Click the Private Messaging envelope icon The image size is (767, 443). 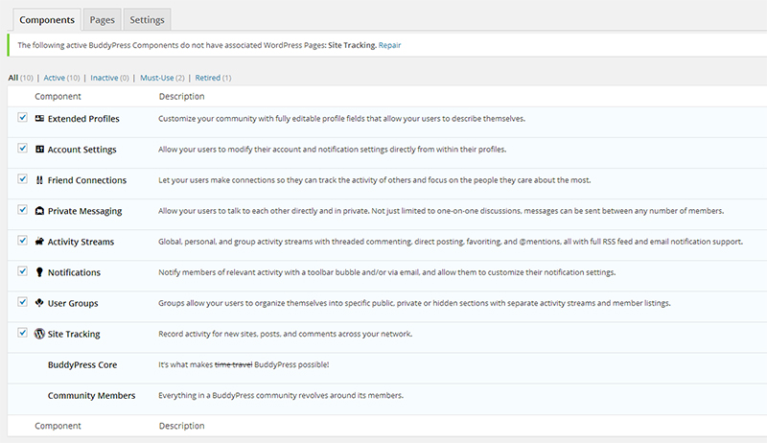[x=39, y=211]
